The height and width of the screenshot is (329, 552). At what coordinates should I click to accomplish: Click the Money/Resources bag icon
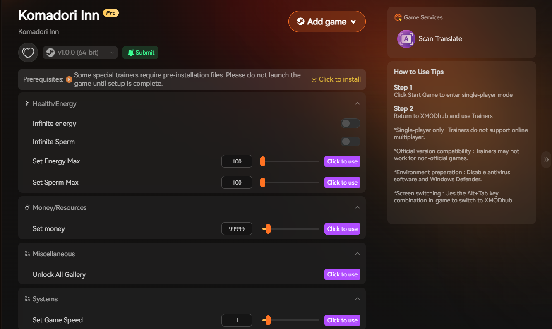(27, 207)
